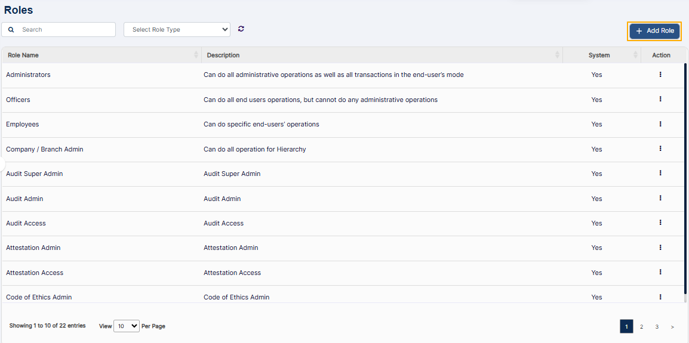Viewport: 689px width, 343px height.
Task: Click the refresh icon beside role type
Action: point(241,29)
